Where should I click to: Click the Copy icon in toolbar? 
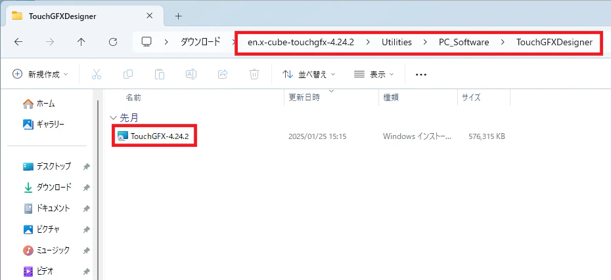tap(128, 74)
